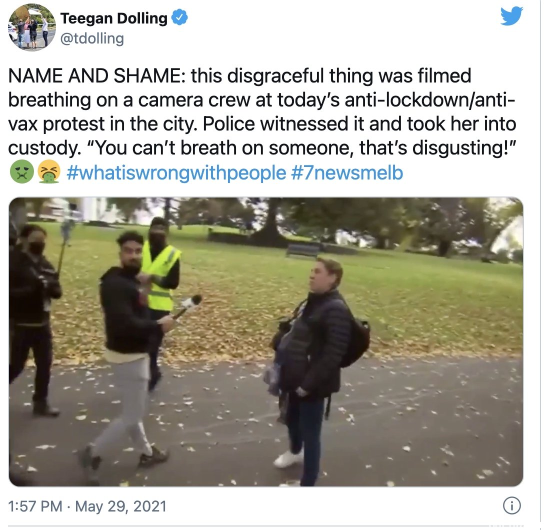Click the Twitter bird logo
This screenshot has height=530, width=544.
511,16
